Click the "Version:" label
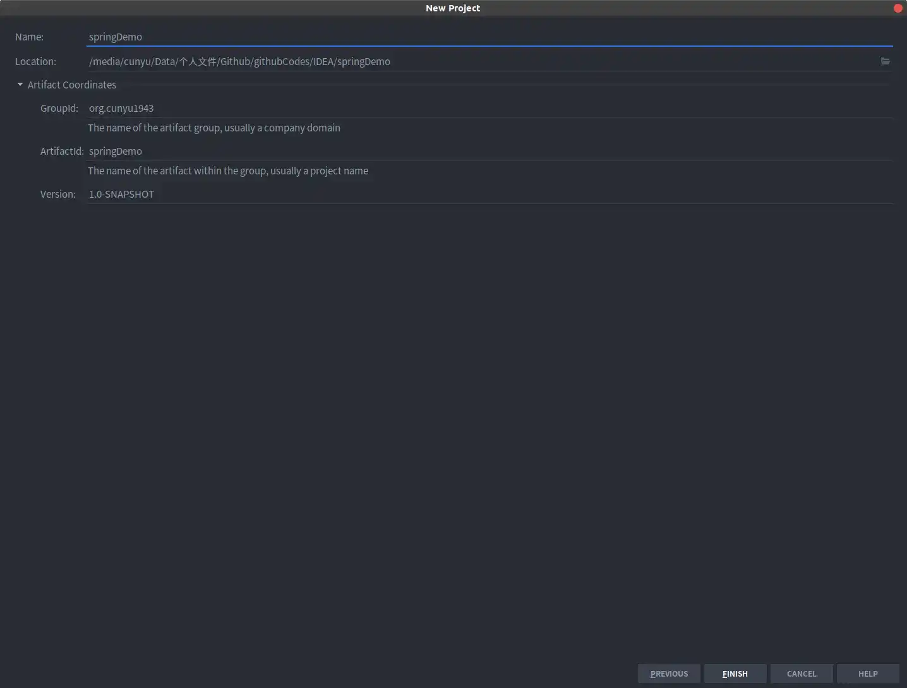The height and width of the screenshot is (688, 907). pyautogui.click(x=58, y=194)
